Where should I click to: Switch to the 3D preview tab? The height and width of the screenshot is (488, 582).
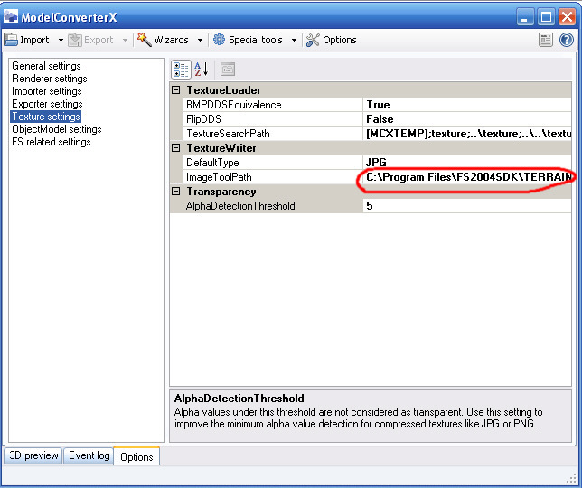[33, 455]
